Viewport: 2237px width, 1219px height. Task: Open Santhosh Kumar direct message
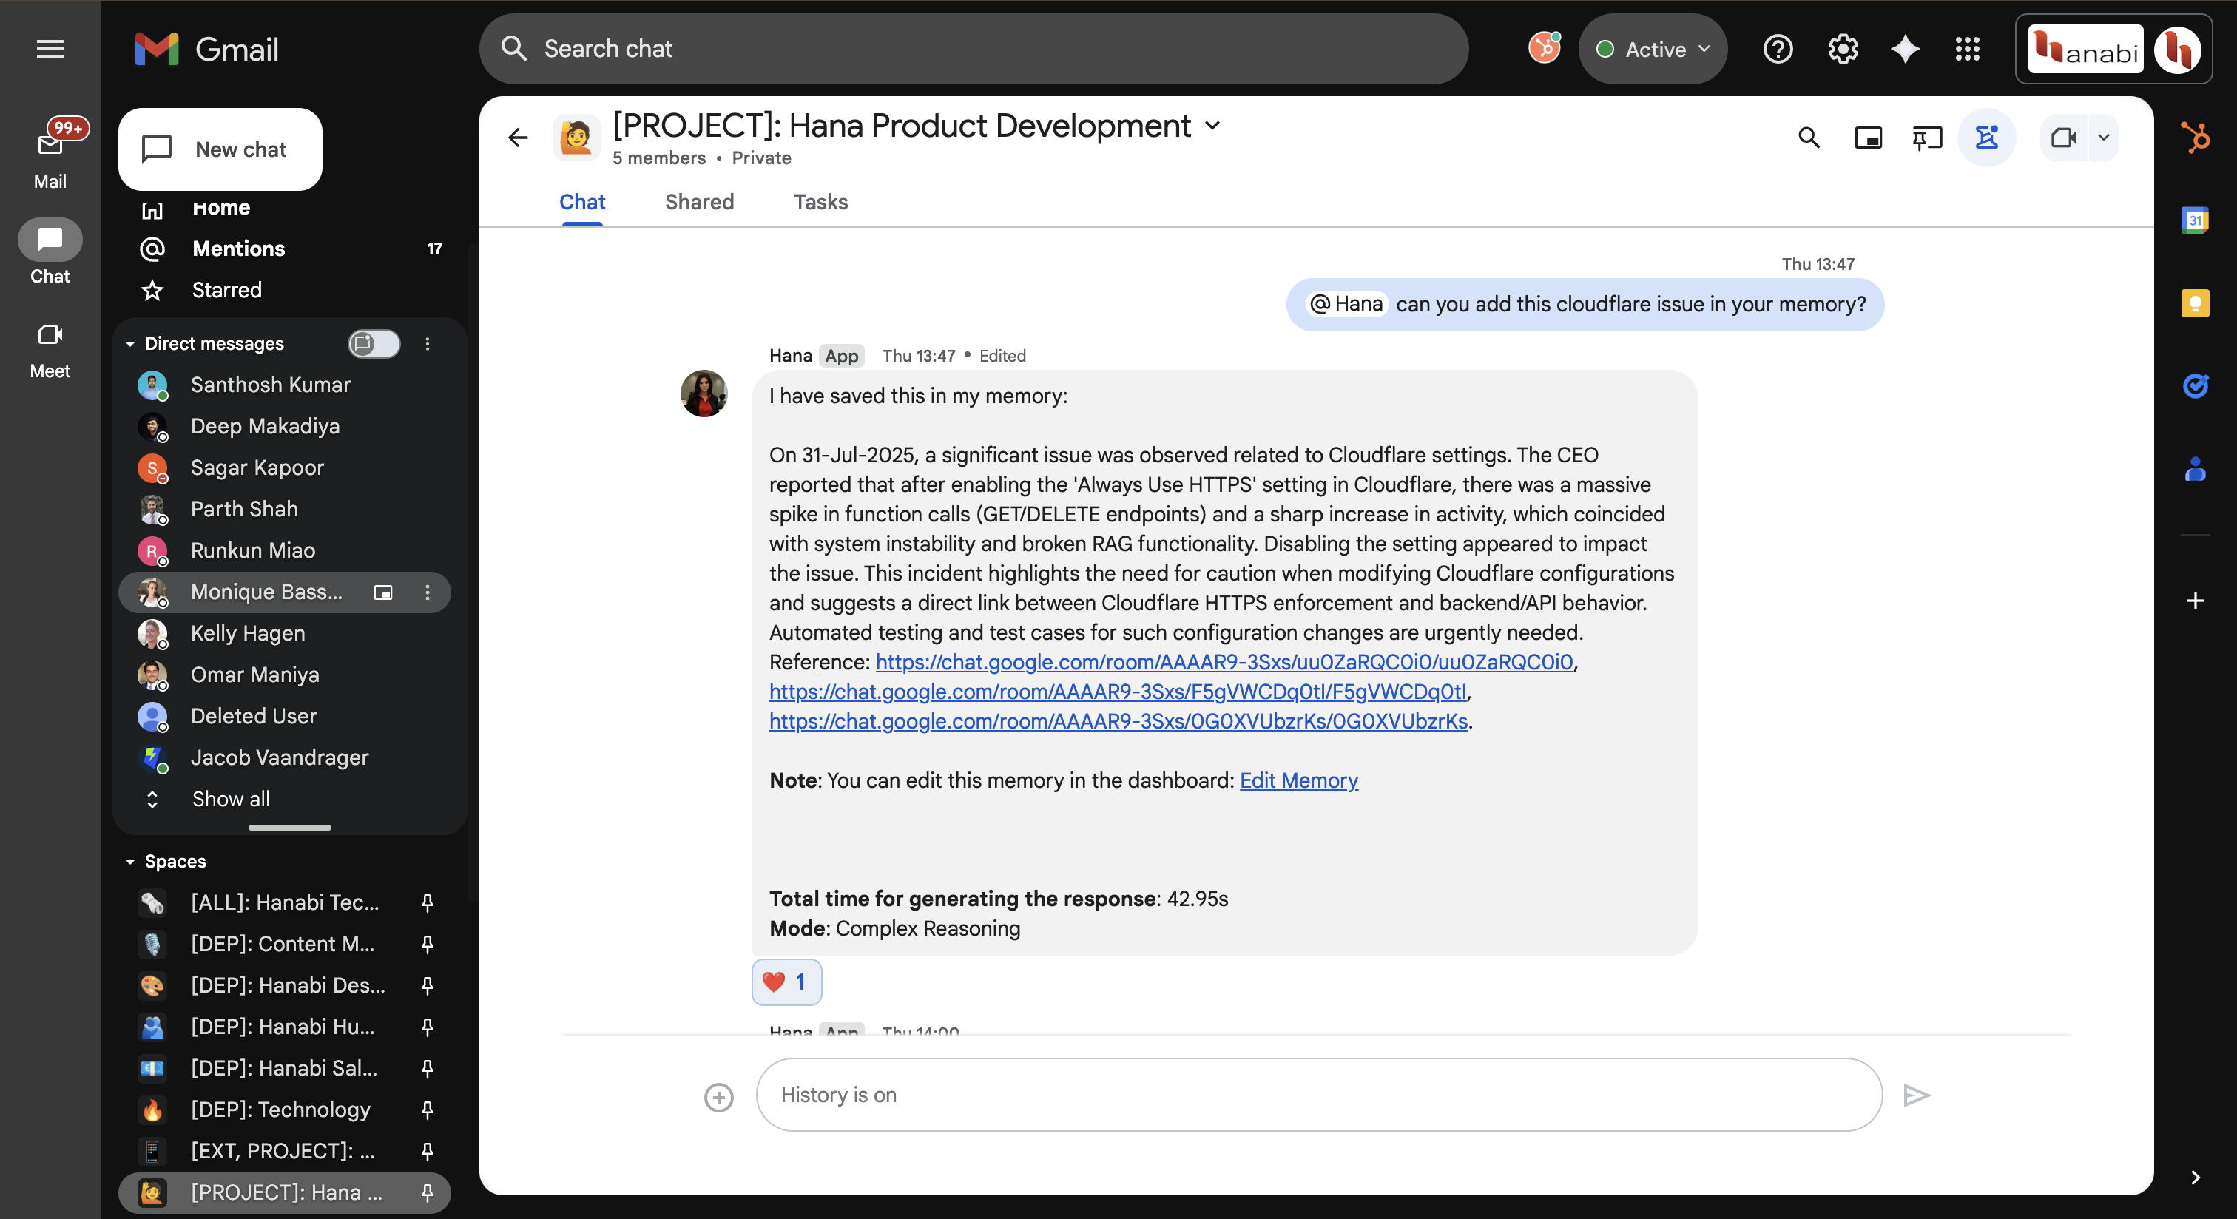point(270,385)
